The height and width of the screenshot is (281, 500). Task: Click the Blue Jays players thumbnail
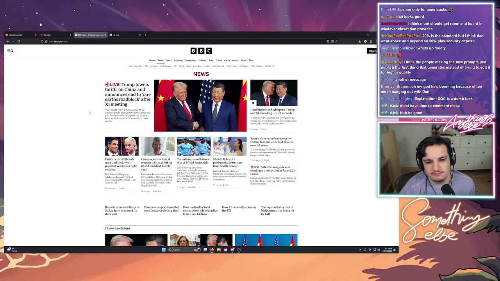(x=194, y=146)
